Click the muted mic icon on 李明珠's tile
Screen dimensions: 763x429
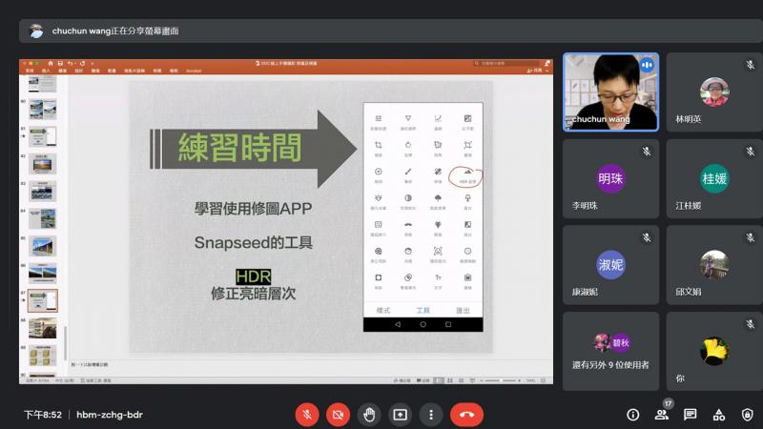(647, 152)
